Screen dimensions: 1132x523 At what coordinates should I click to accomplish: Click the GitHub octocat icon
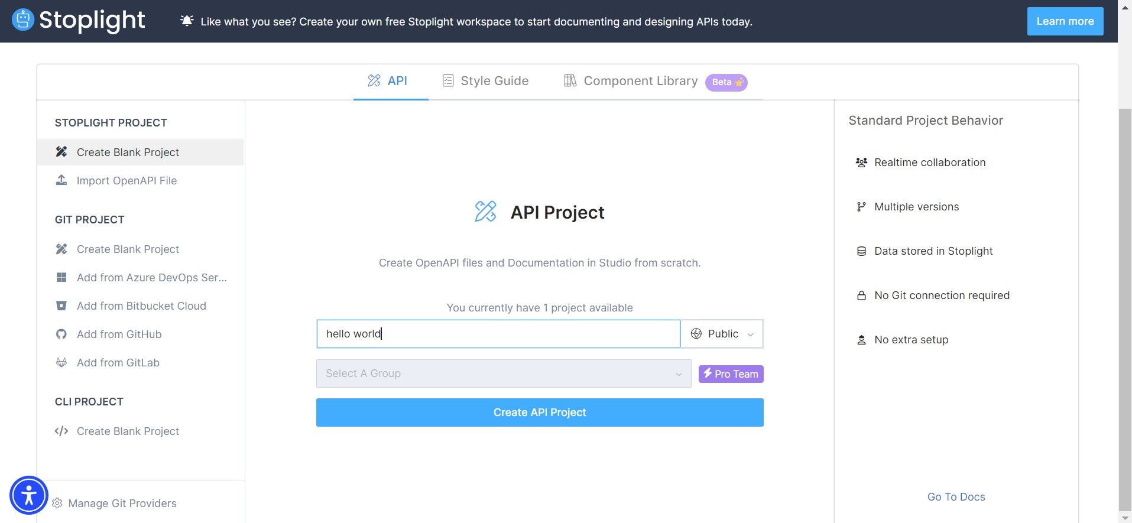pos(61,334)
